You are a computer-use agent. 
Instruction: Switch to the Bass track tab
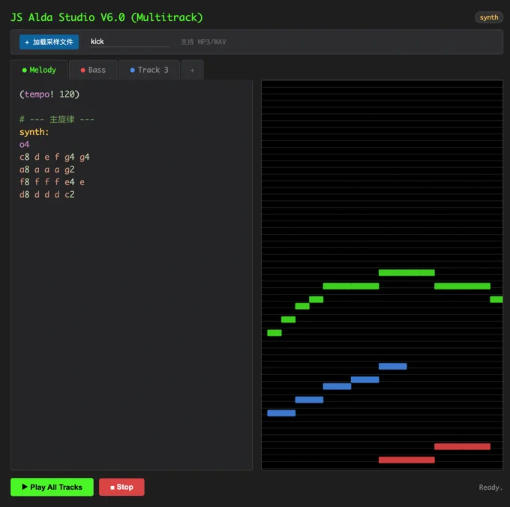point(93,70)
